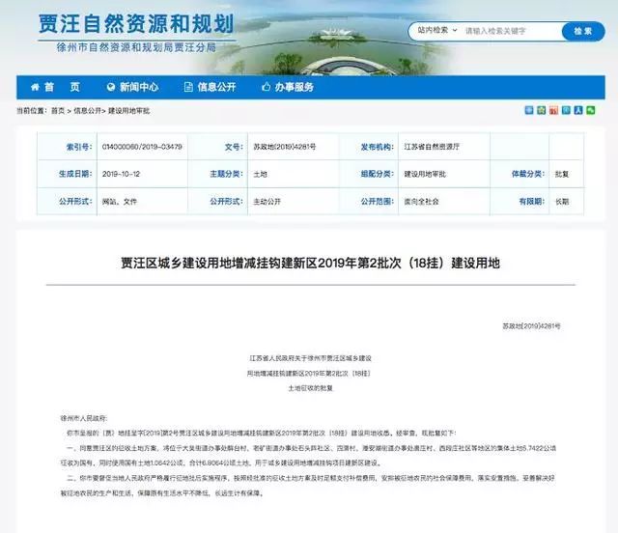Click the article headline 贾汪区城乡建设用地增减挂钩建新区
This screenshot has width=618, height=533.
click(310, 263)
